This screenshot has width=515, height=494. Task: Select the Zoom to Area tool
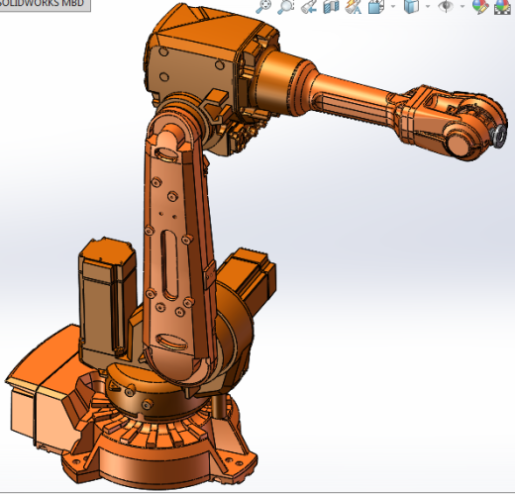click(x=286, y=7)
